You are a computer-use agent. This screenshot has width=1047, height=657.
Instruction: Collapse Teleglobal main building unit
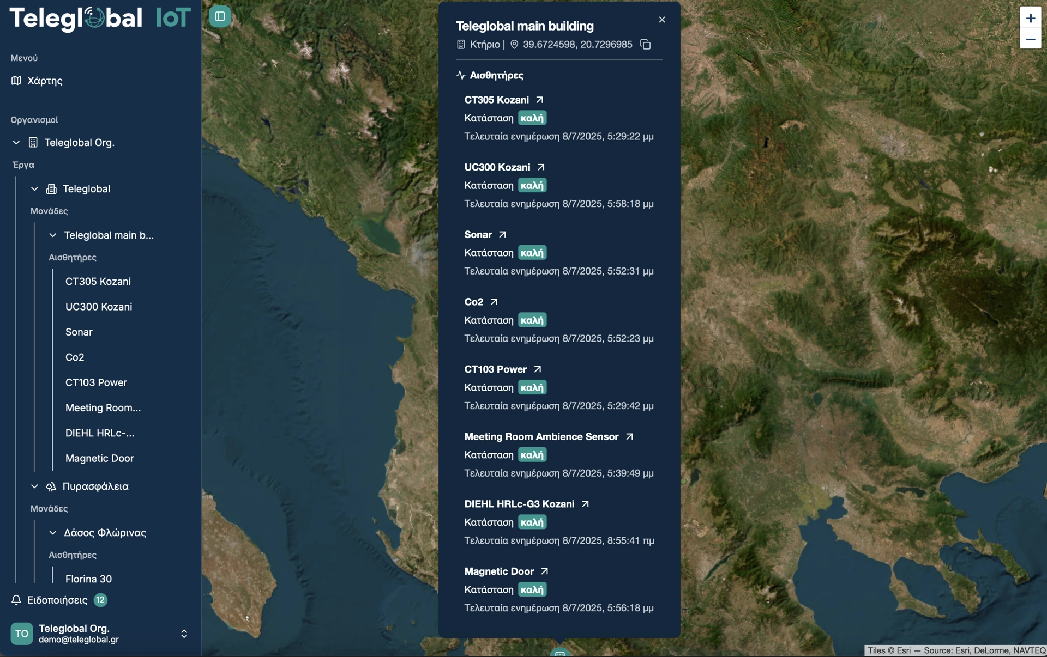click(x=53, y=235)
